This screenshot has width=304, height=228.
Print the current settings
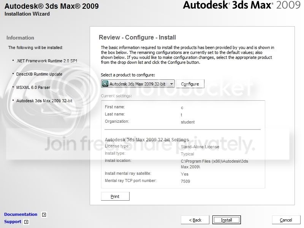[x=115, y=196]
